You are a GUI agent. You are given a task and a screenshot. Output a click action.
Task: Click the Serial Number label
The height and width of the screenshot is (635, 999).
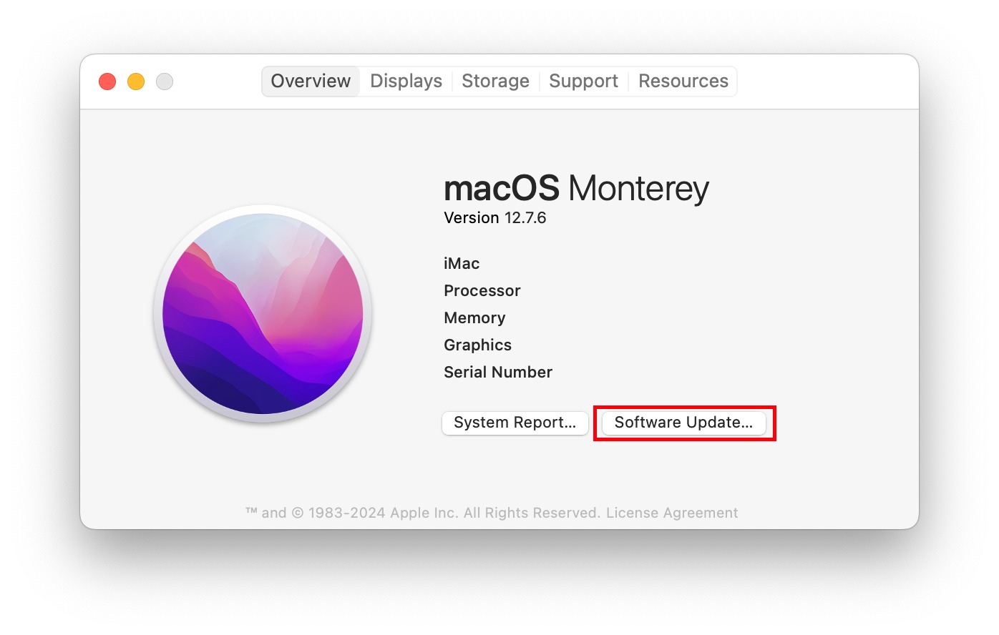[497, 372]
